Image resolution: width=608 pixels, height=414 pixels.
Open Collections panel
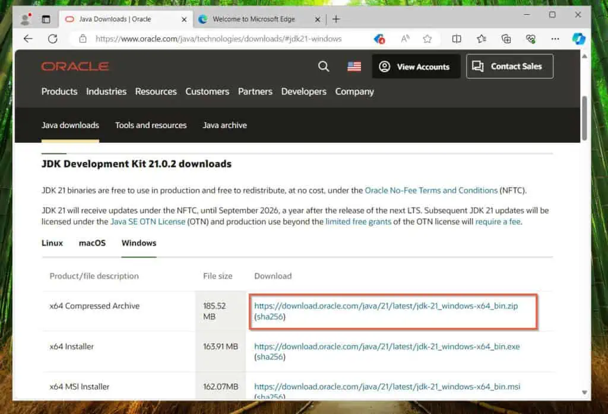click(506, 39)
